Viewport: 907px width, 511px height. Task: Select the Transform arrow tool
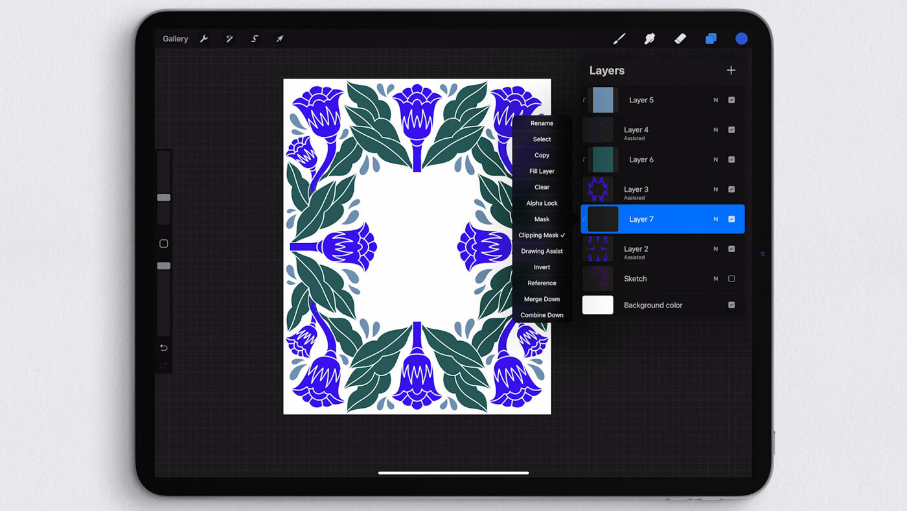(280, 39)
